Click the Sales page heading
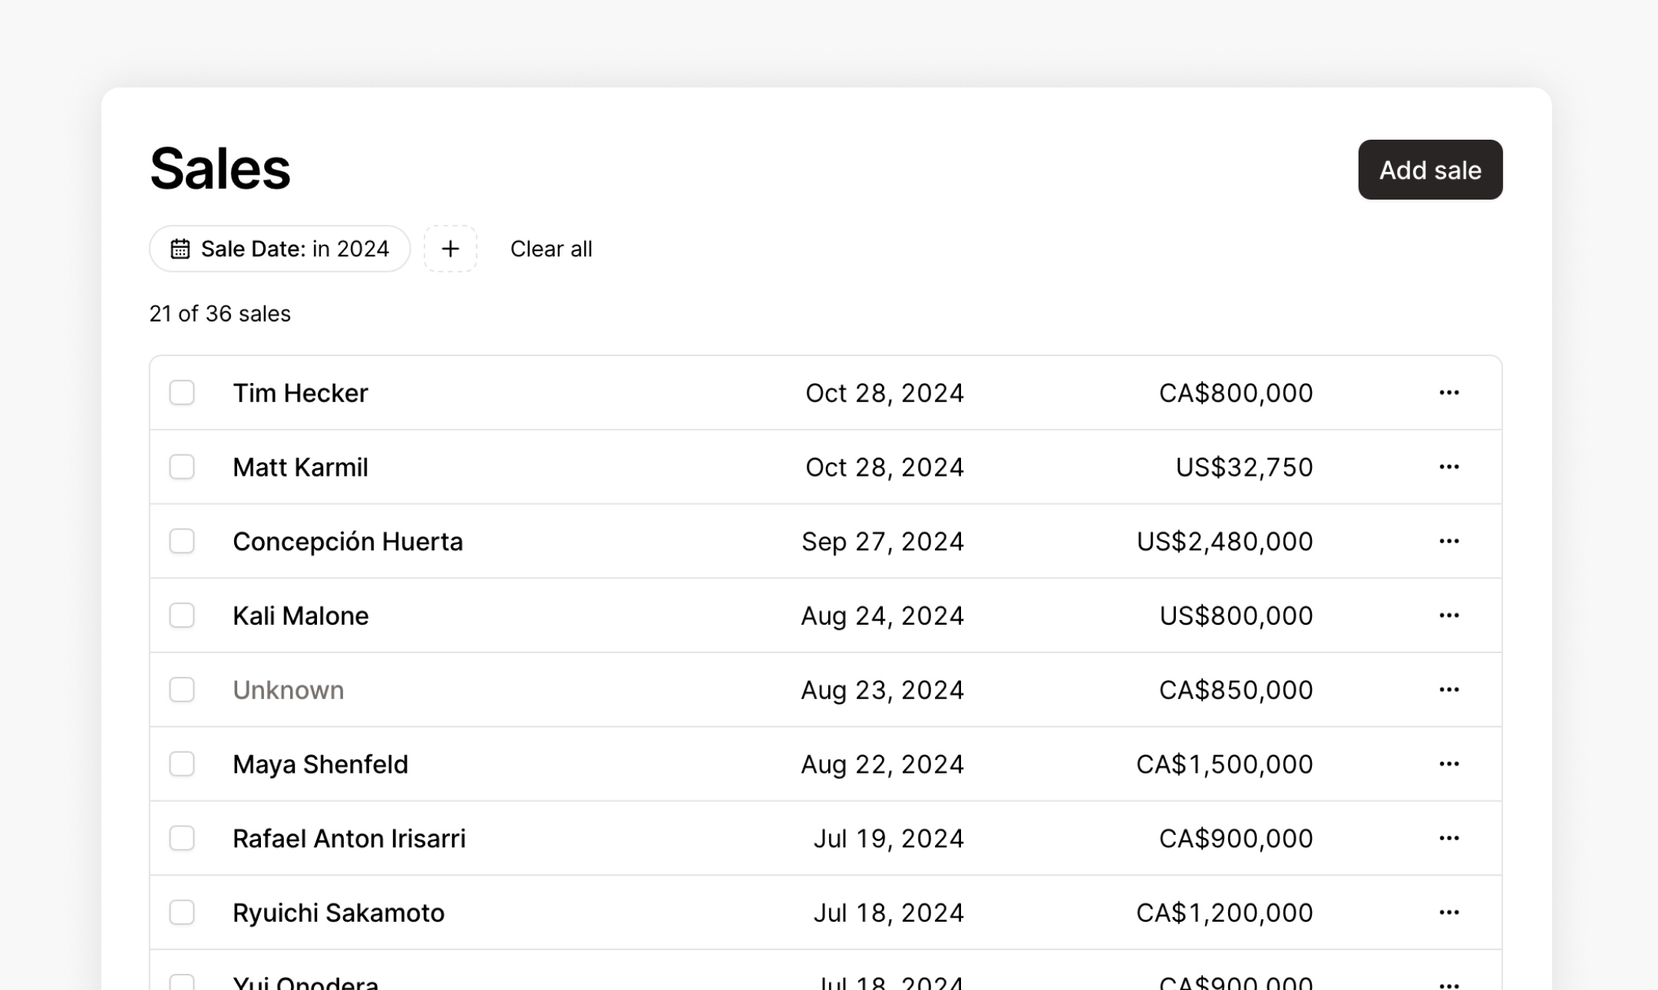The height and width of the screenshot is (990, 1658). click(x=220, y=168)
